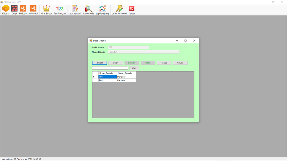The width and height of the screenshot is (287, 161).
Task: Click the SPK Metode MPE app icon
Action: (x=2, y=2)
